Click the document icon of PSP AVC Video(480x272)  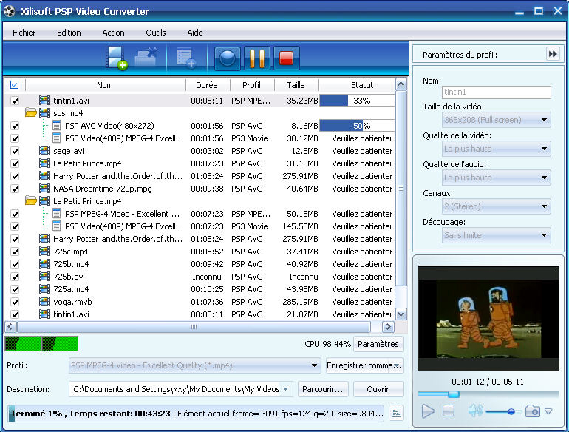[x=57, y=126]
